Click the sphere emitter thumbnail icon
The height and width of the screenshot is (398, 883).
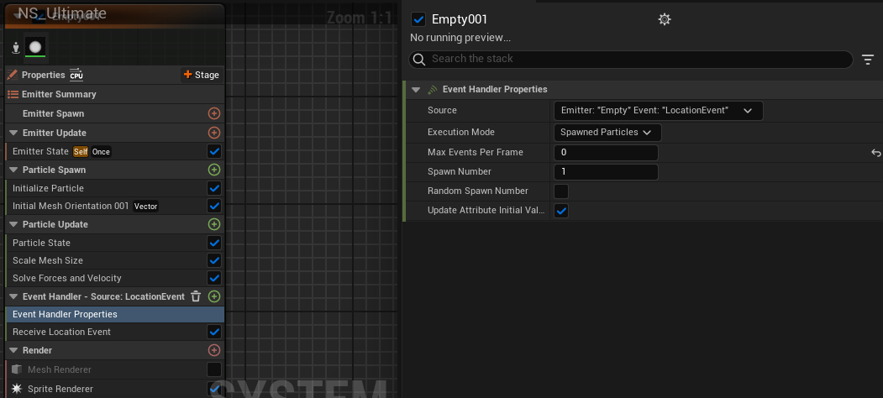(34, 48)
